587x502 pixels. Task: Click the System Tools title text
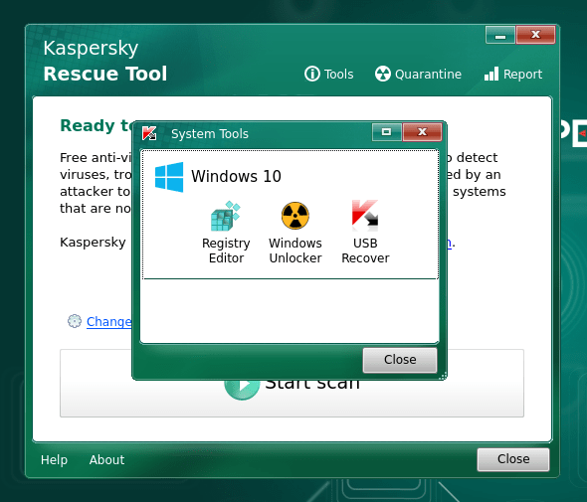pyautogui.click(x=210, y=134)
